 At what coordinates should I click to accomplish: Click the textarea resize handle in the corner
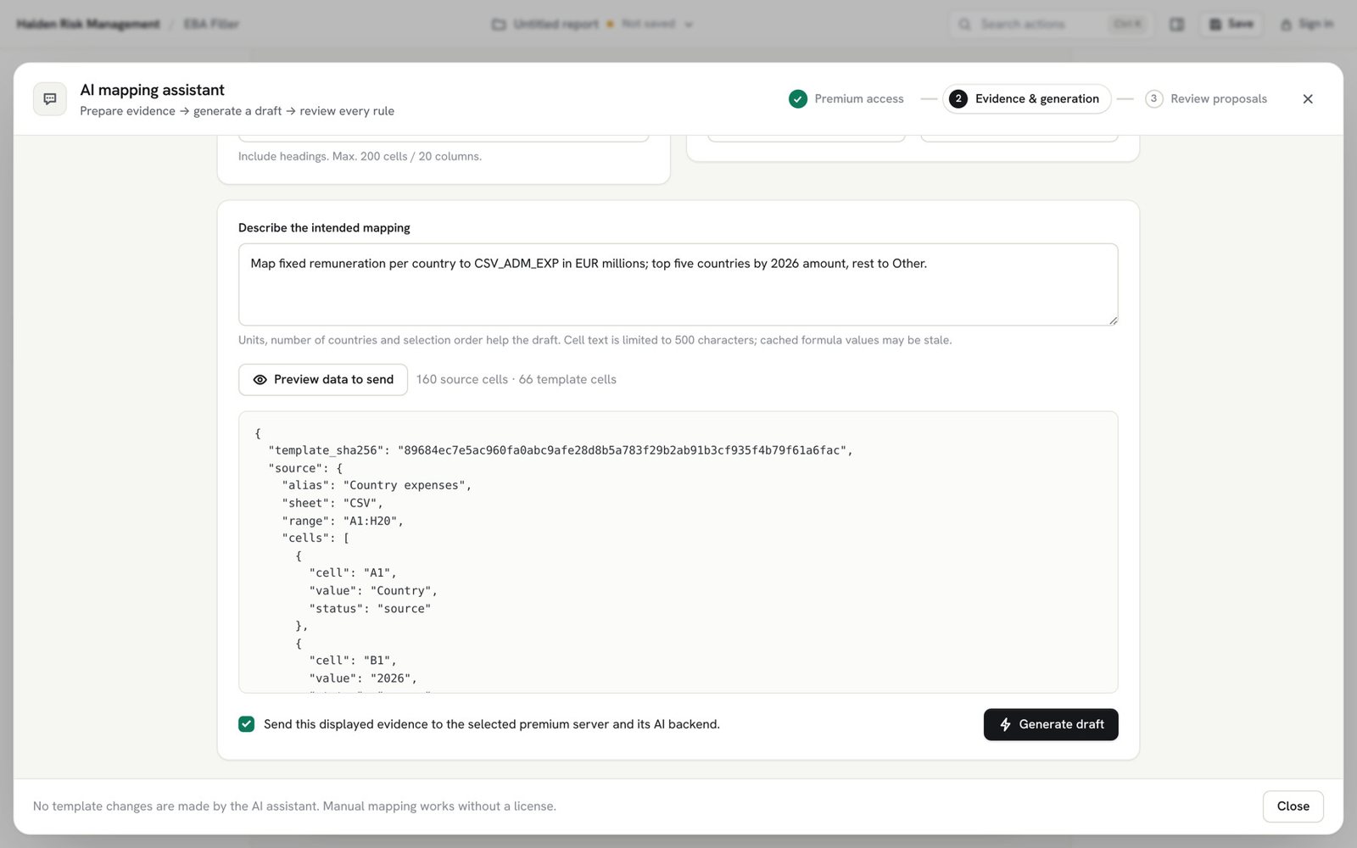tap(1113, 320)
